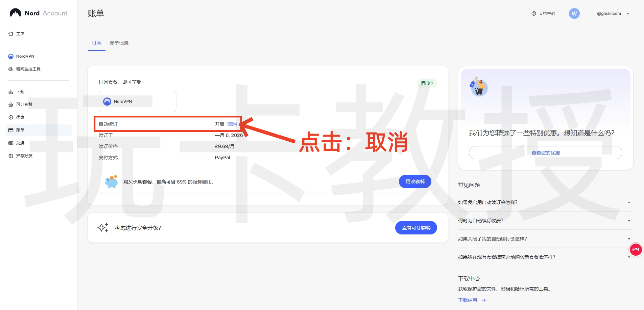Click the 推荐好友 refer-friends sidebar icon
Image resolution: width=644 pixels, height=310 pixels.
click(10, 156)
